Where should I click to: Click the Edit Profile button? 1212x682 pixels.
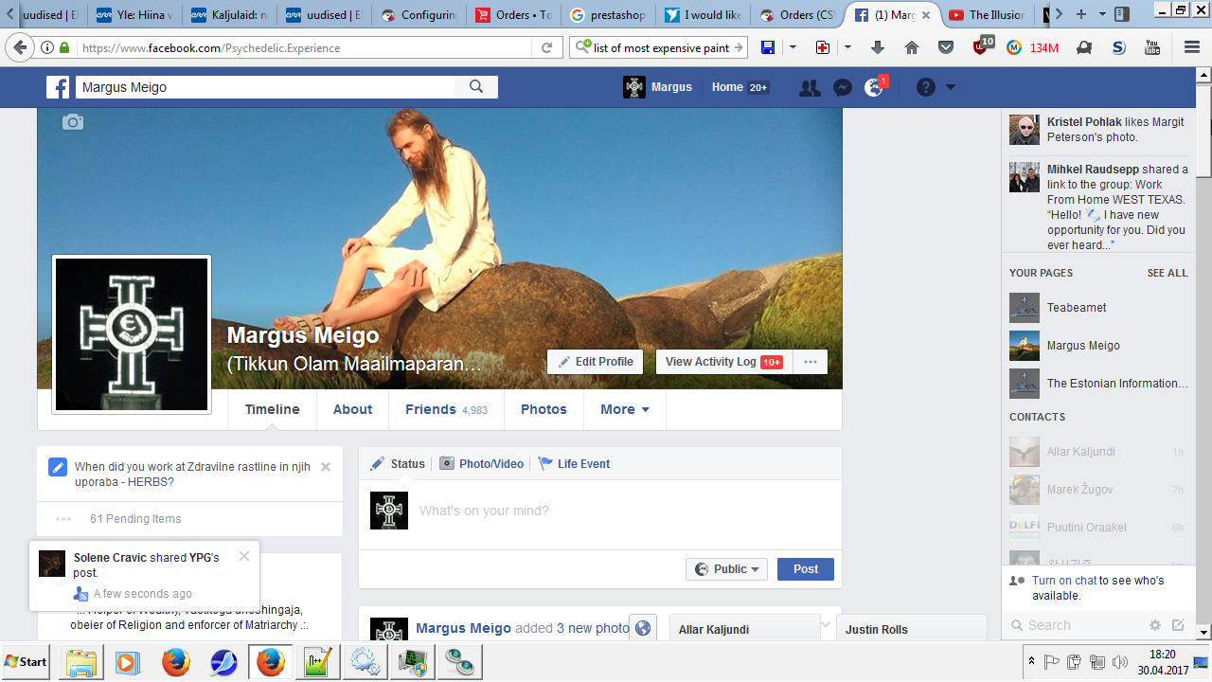[595, 362]
